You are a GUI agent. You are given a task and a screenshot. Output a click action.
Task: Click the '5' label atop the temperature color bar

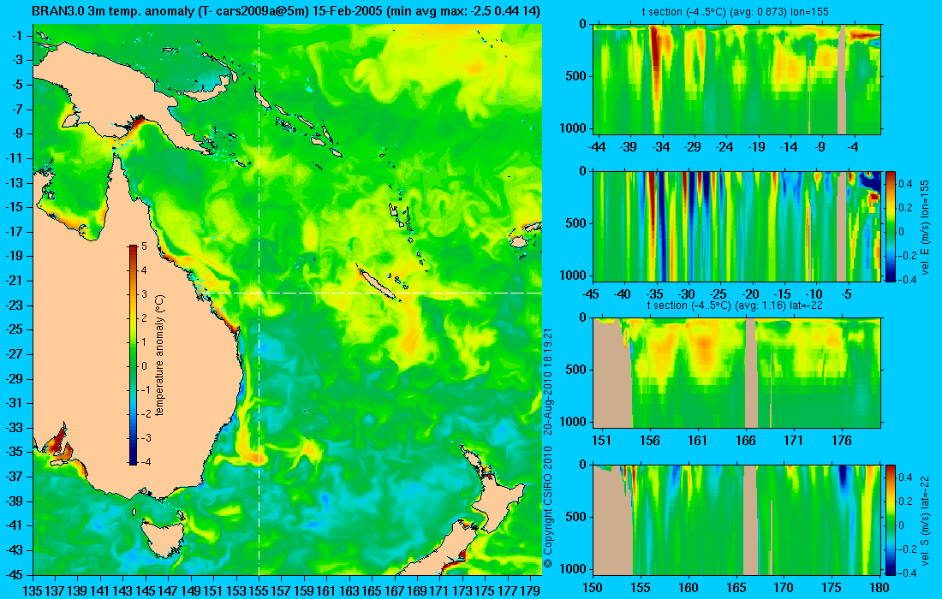tap(144, 246)
